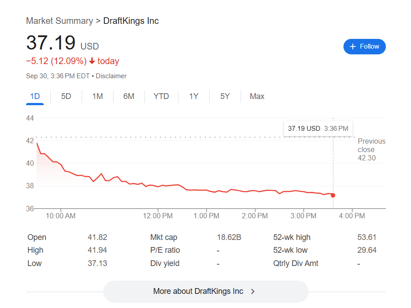Open the Market Summary breadcrumb link
The image size is (411, 308).
pyautogui.click(x=60, y=21)
